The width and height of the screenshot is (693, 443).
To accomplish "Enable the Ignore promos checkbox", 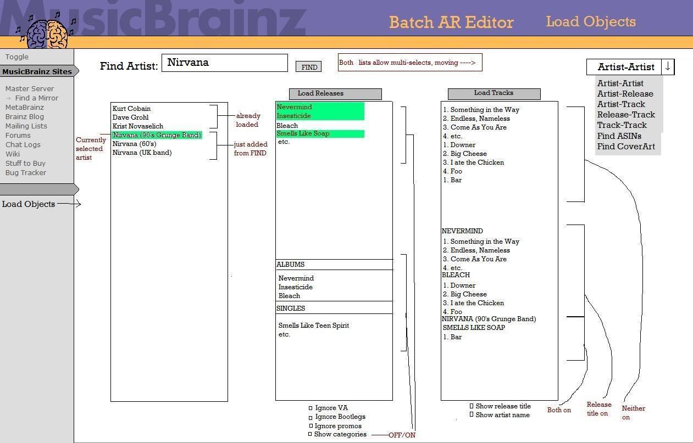I will point(311,426).
